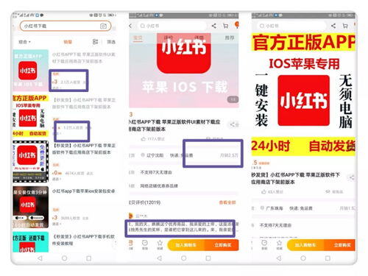
Task: Tap the back arrow on the right phone's navigation bar
Action: point(279,258)
